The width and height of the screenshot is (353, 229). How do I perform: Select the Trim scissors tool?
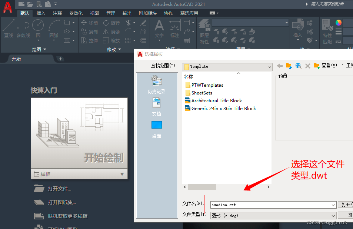tap(128, 23)
